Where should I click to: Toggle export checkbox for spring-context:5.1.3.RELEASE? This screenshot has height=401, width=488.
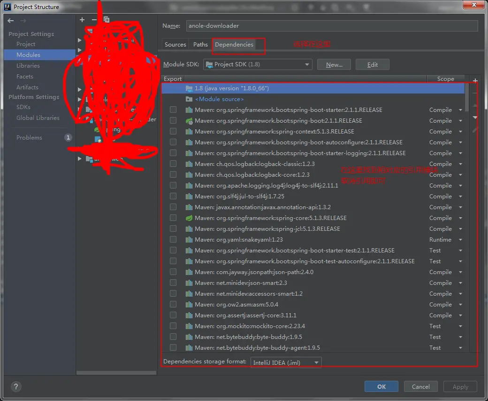point(173,131)
